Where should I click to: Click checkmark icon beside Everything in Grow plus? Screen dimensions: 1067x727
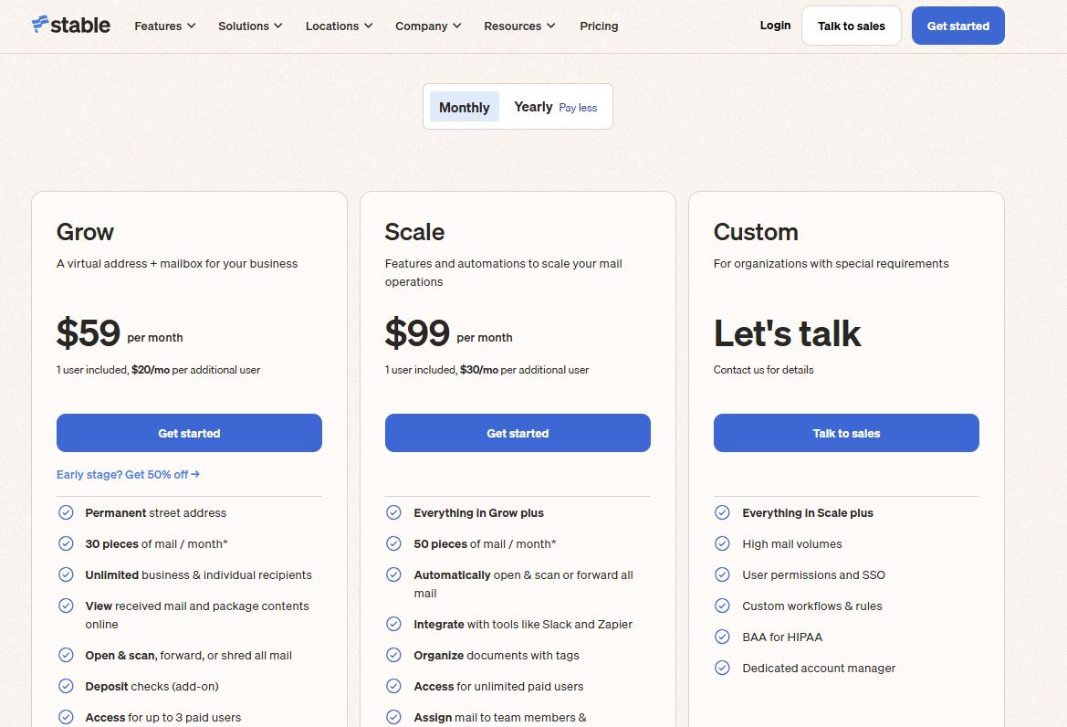[393, 512]
